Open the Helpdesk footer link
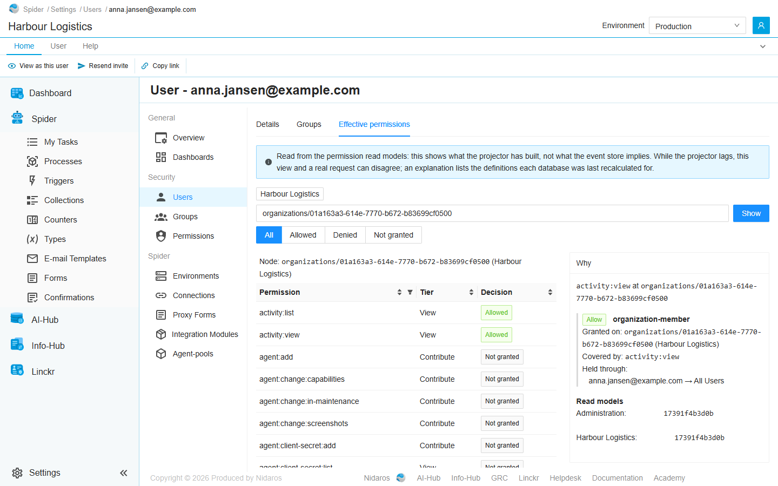This screenshot has height=486, width=778. [x=566, y=478]
